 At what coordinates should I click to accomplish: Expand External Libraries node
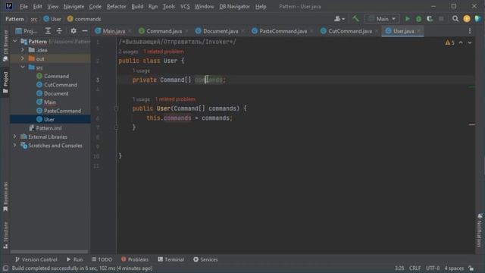pyautogui.click(x=15, y=136)
